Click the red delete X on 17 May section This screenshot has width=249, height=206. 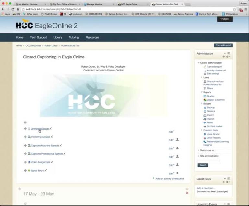[x=187, y=193]
